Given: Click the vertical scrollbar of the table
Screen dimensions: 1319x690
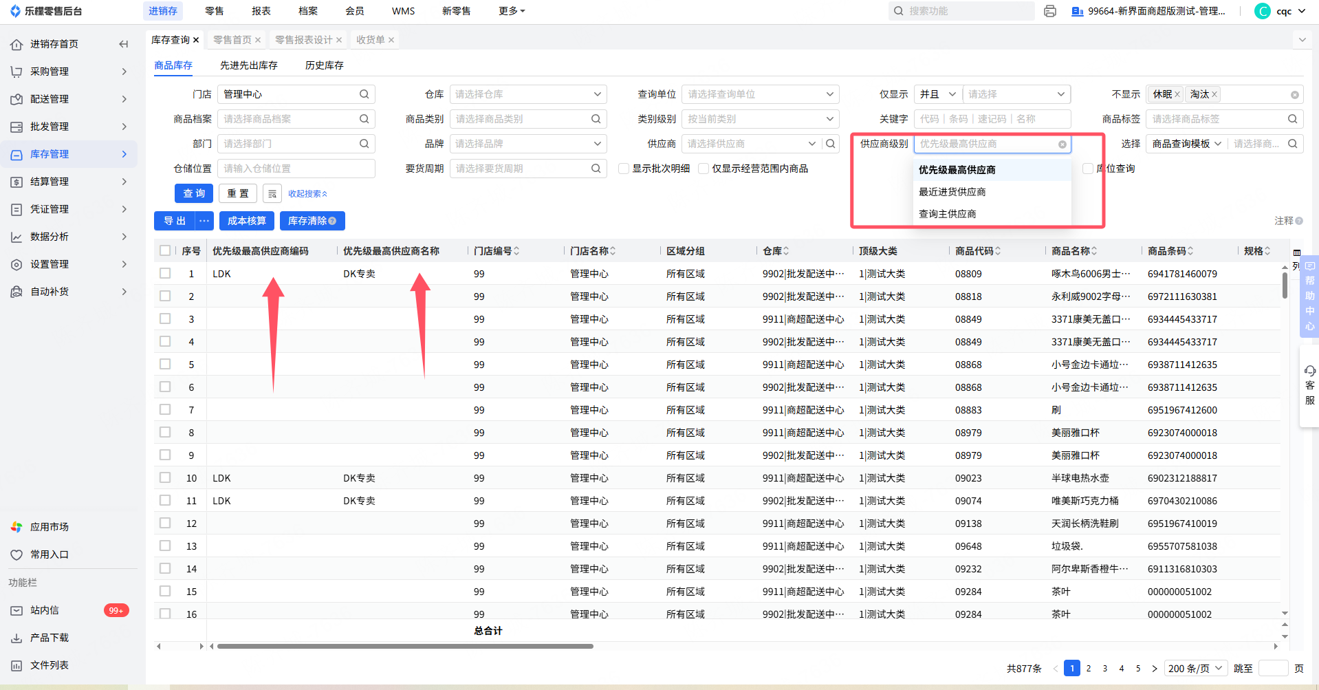Looking at the screenshot, I should (x=1285, y=285).
